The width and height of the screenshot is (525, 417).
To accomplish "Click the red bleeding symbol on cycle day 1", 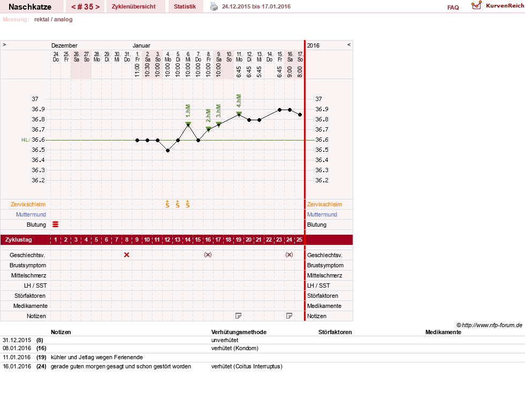I will coord(56,225).
